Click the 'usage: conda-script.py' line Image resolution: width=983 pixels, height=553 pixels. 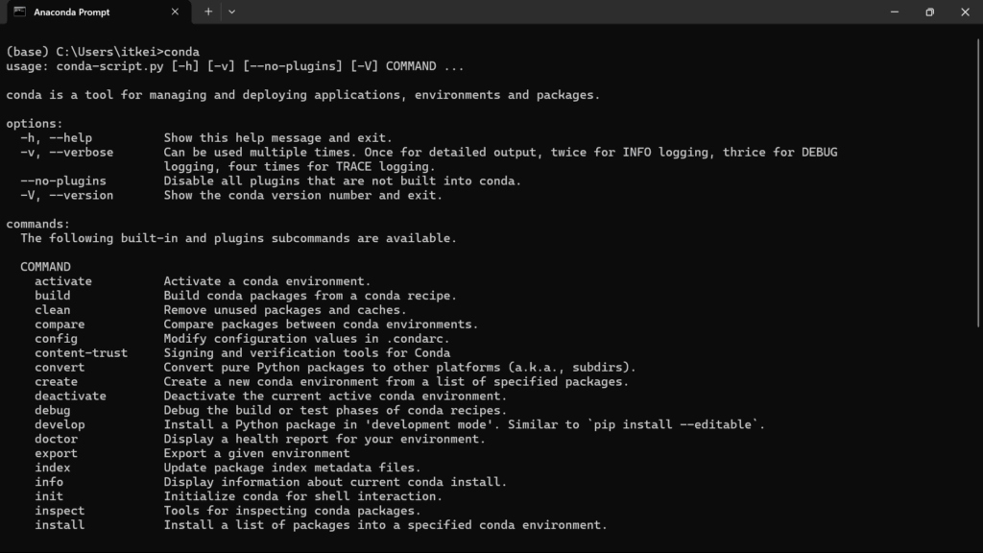[x=235, y=66]
